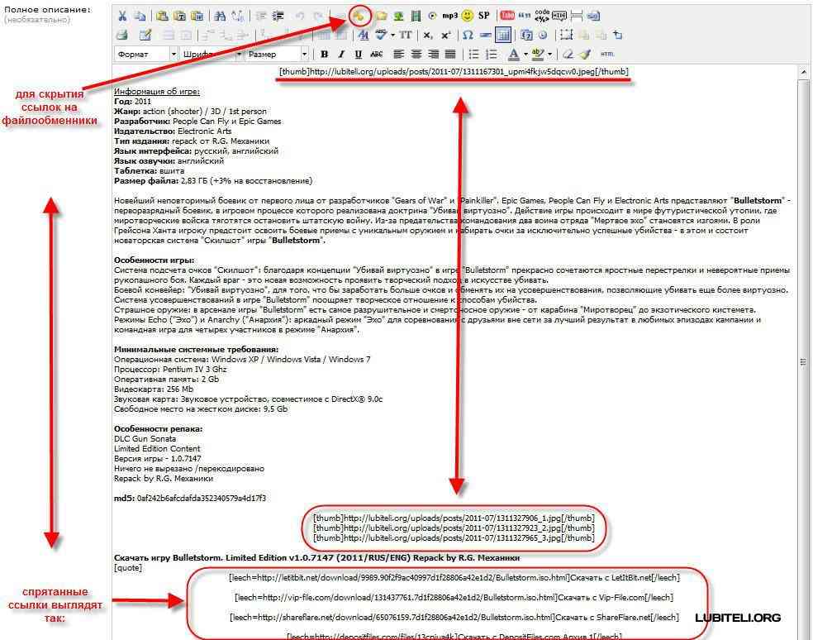
Task: Click the leech line for ShareFlare.net
Action: (x=454, y=617)
